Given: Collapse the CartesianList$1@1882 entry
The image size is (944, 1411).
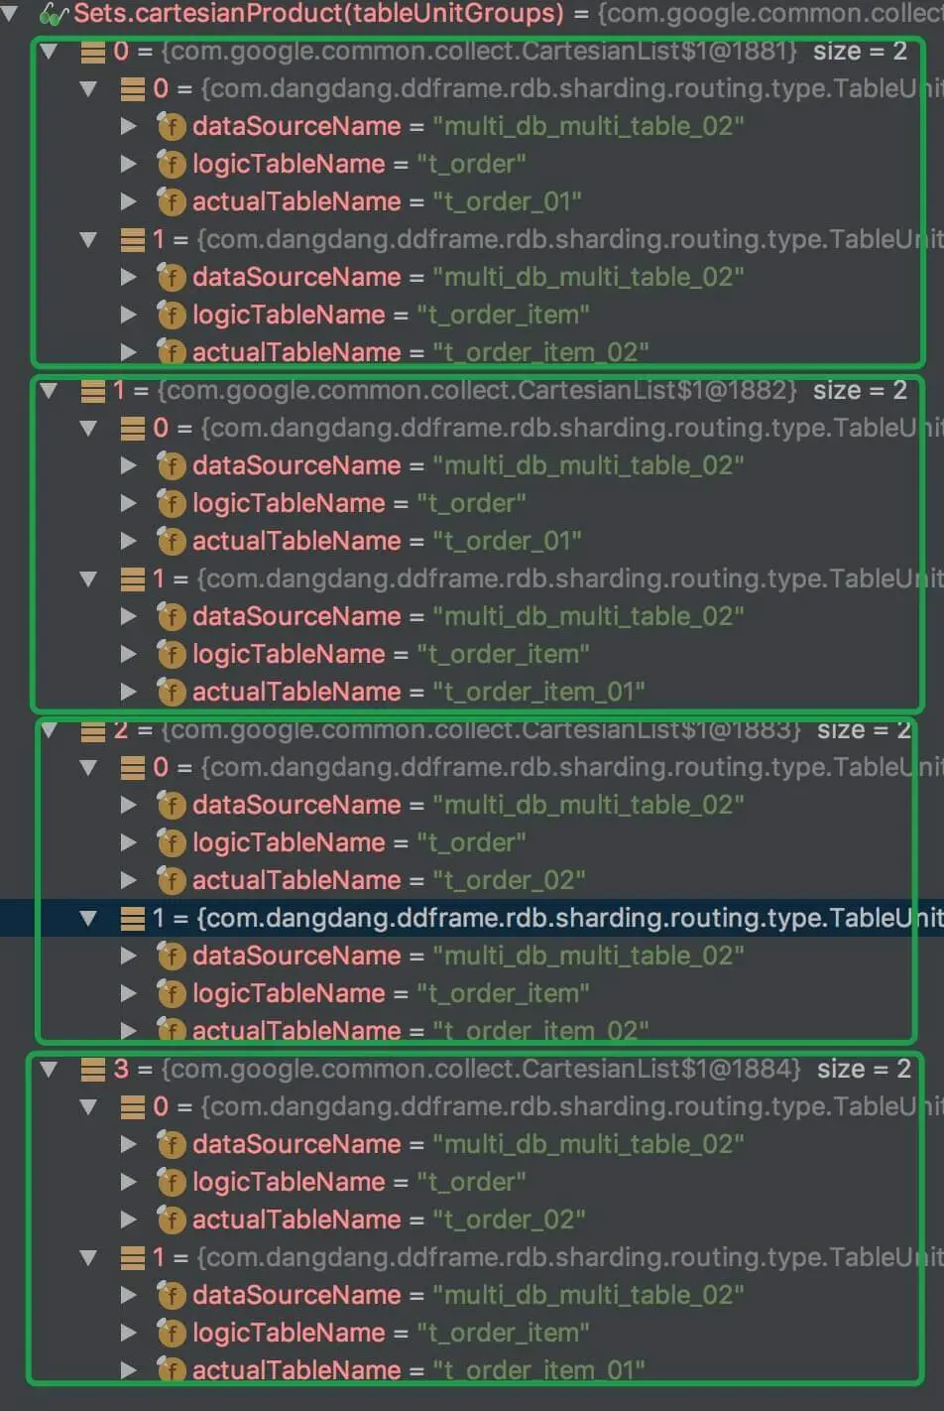Looking at the screenshot, I should pyautogui.click(x=49, y=391).
